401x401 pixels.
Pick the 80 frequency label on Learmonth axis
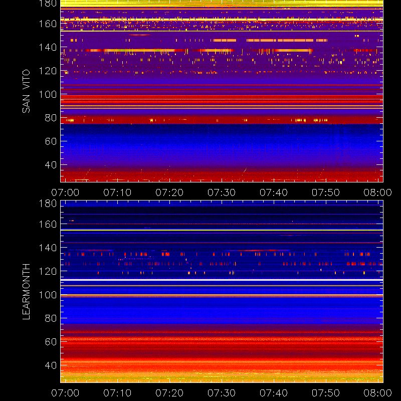pos(51,318)
